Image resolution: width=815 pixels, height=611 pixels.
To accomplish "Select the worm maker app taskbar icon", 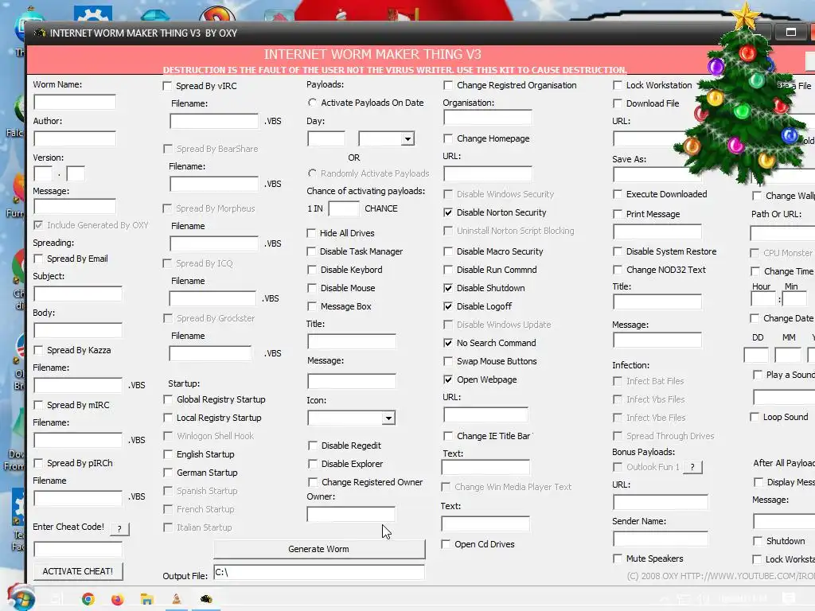I will [x=206, y=599].
